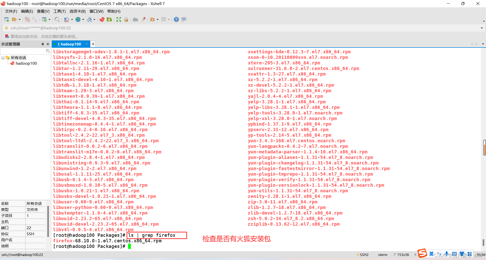The width and height of the screenshot is (486, 260).
Task: Expand the Properties dropdown arrow
Action: [49, 19]
